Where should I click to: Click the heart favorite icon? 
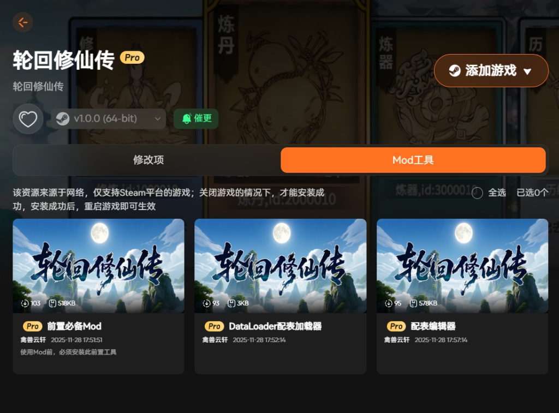28,119
